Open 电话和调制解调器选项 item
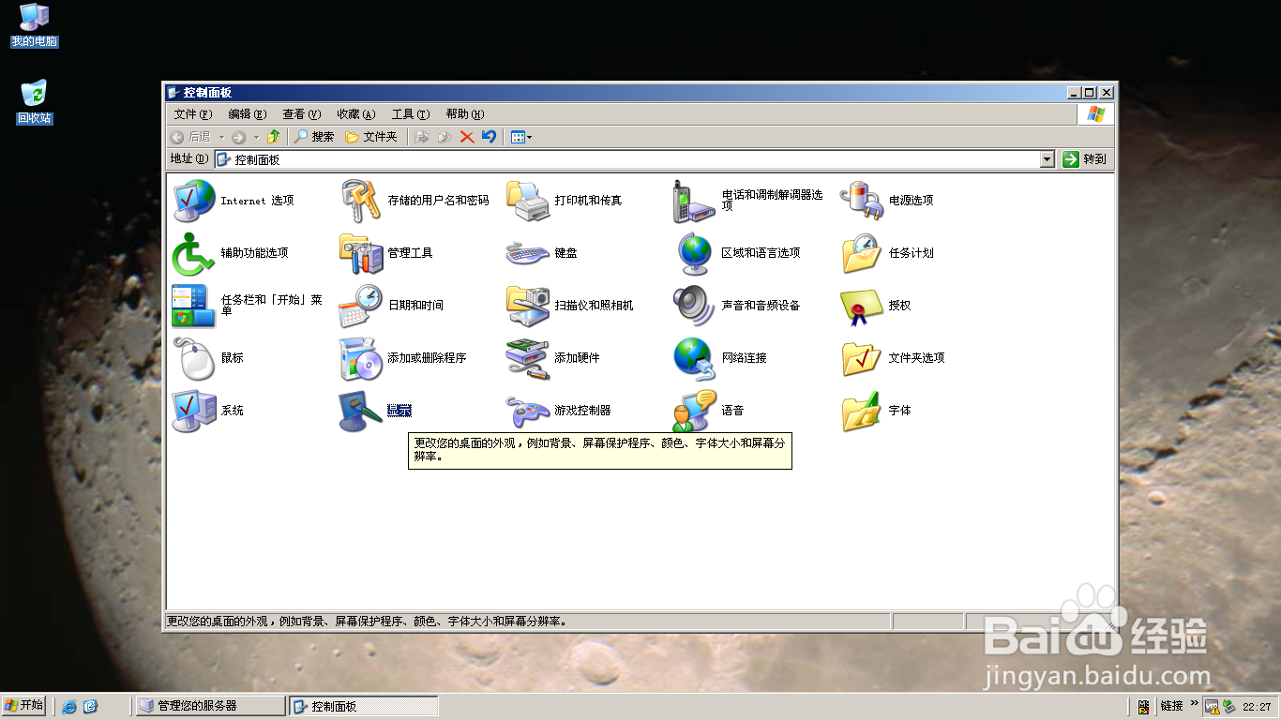The image size is (1281, 720). (x=747, y=201)
